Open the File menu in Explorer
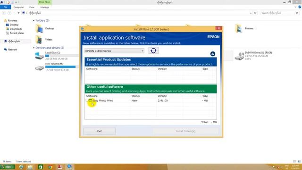 (x=5, y=7)
